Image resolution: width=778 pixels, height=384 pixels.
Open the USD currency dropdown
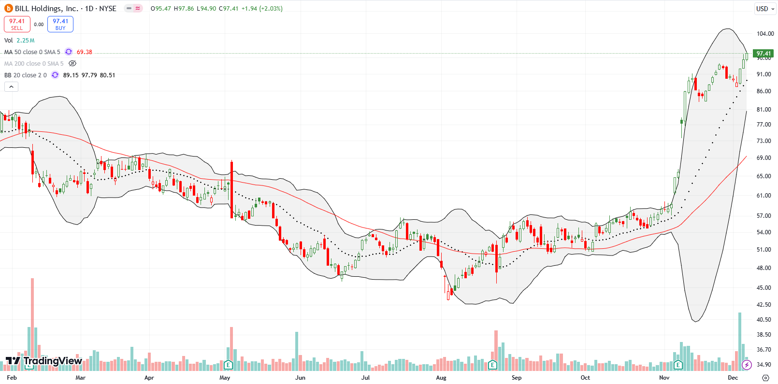765,9
